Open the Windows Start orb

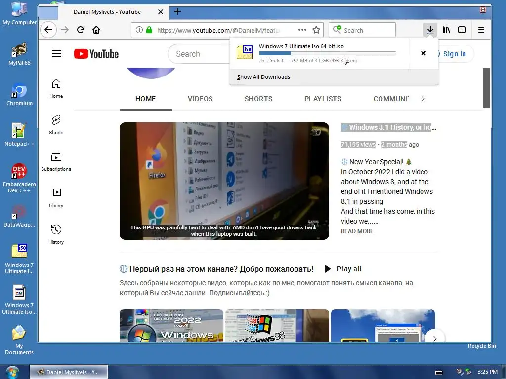click(x=12, y=372)
